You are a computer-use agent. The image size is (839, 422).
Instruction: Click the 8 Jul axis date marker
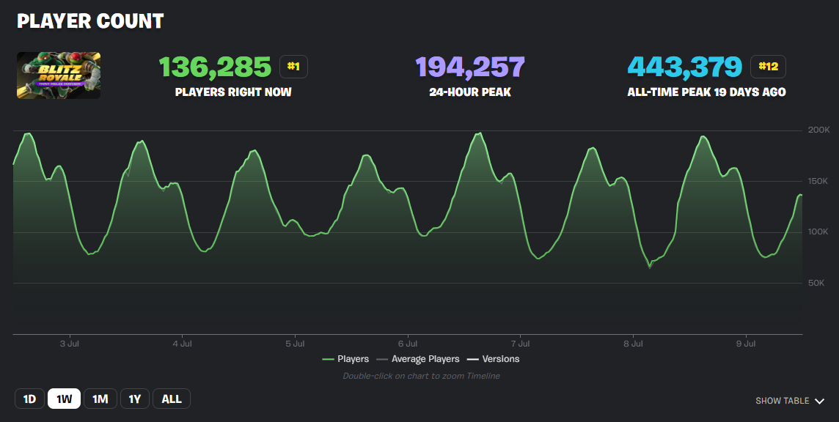[633, 343]
